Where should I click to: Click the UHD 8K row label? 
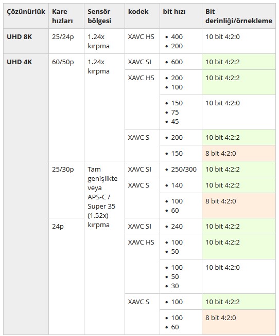[20, 37]
